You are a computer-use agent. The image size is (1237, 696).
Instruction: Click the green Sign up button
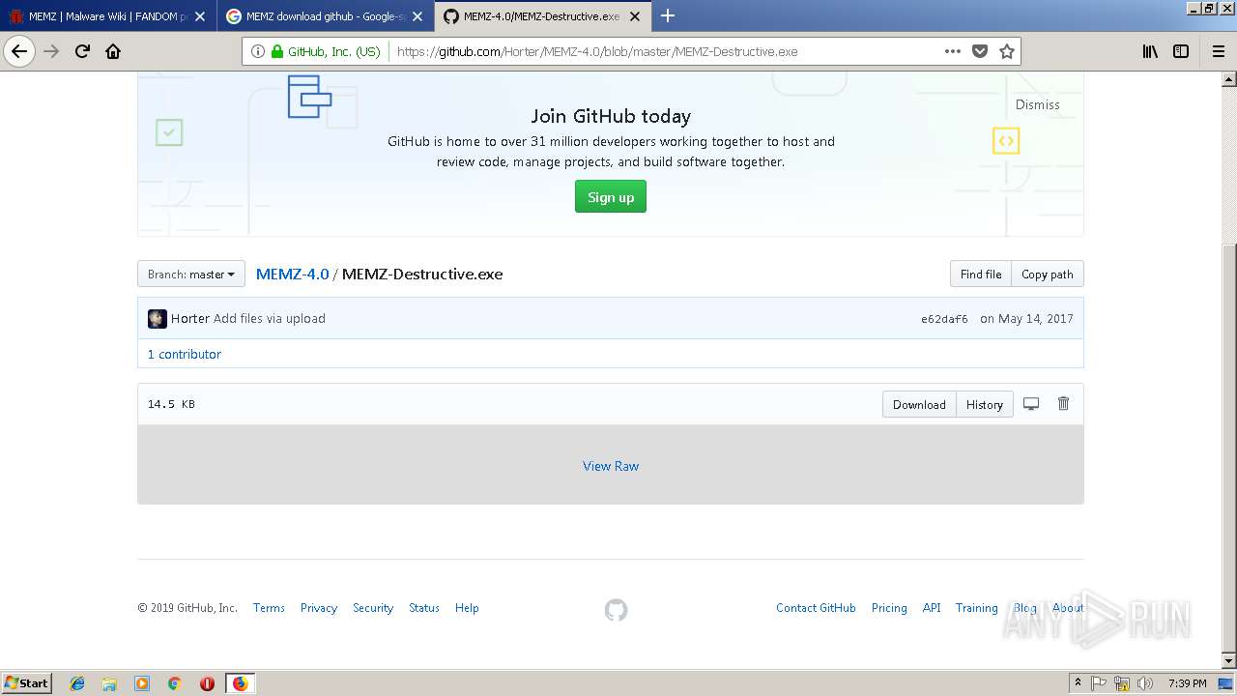coord(611,197)
